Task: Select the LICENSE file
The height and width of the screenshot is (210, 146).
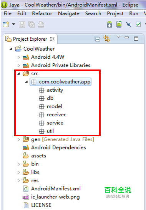Action: (x=41, y=205)
